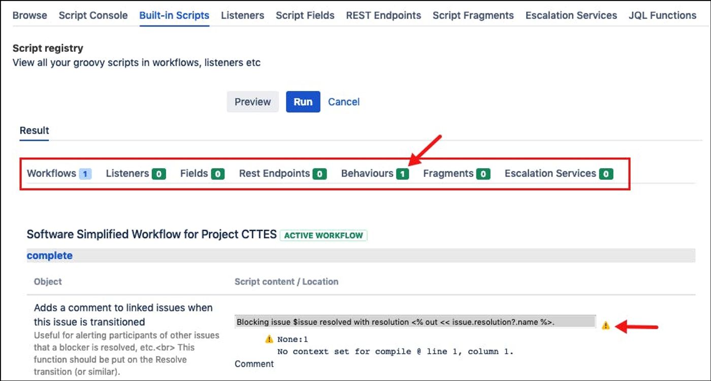
Task: Navigate to the REST Endpoints tab
Action: coord(383,15)
